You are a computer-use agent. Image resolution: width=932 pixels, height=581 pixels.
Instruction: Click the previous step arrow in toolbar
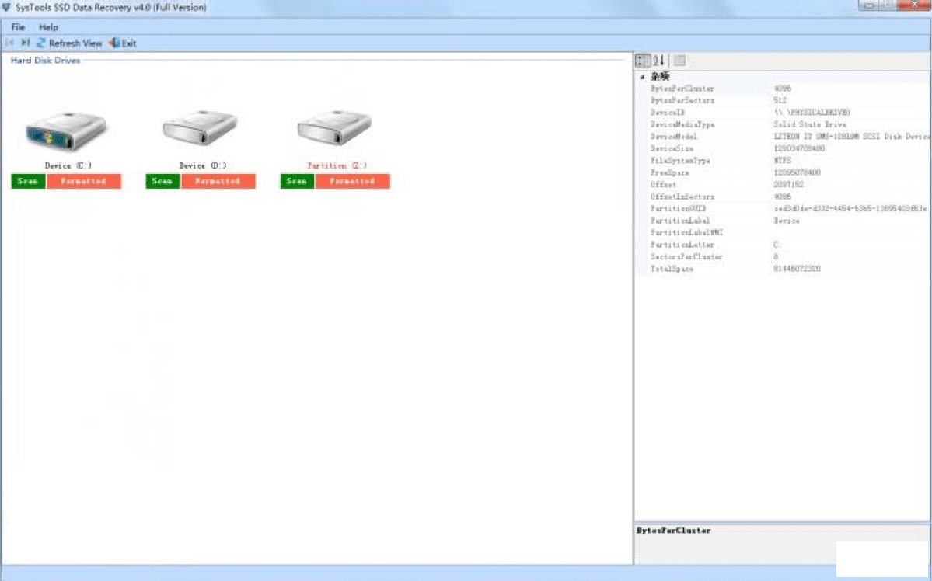click(x=9, y=43)
